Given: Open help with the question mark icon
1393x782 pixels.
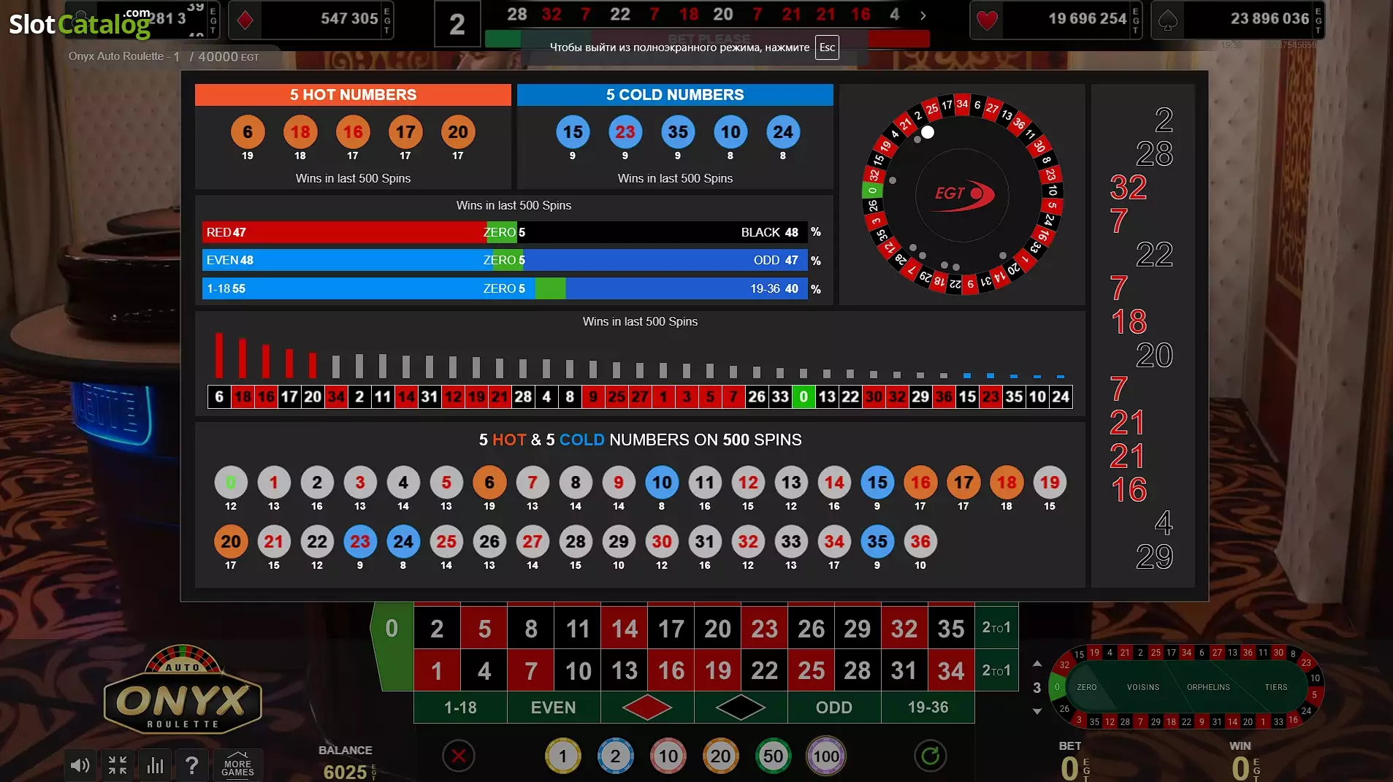Looking at the screenshot, I should [x=192, y=764].
